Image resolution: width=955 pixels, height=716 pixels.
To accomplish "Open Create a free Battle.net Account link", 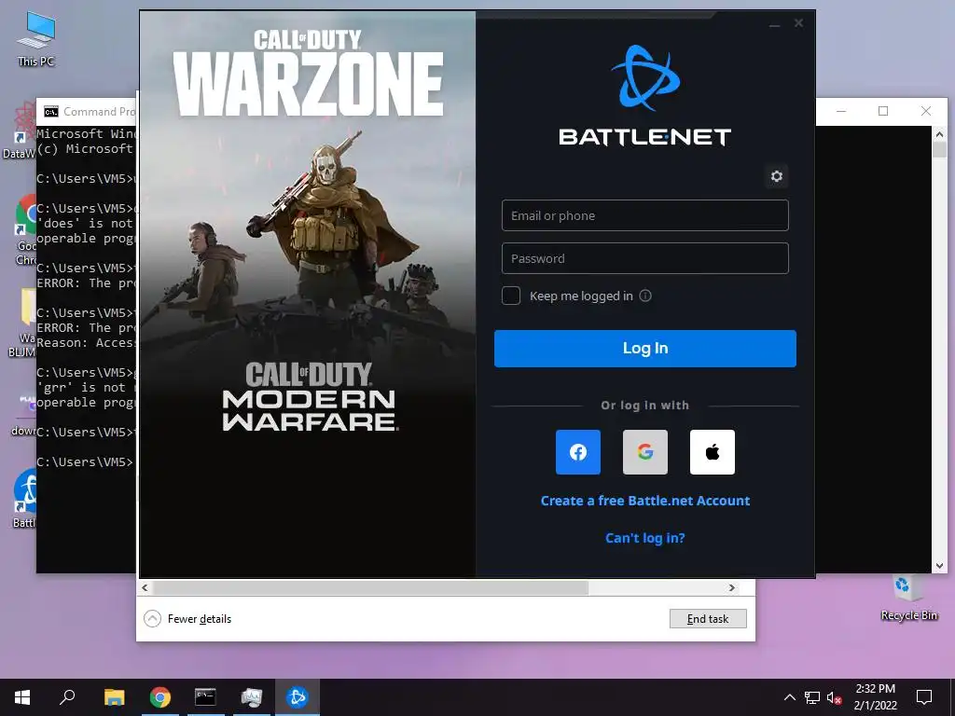I will (x=645, y=501).
